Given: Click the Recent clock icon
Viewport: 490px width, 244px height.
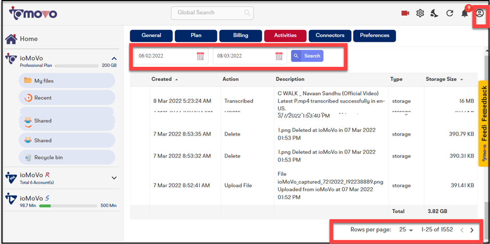Looking at the screenshot, I should 28,97.
